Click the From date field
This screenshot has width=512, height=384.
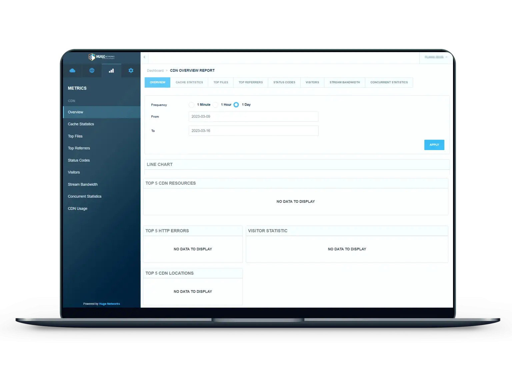(253, 117)
